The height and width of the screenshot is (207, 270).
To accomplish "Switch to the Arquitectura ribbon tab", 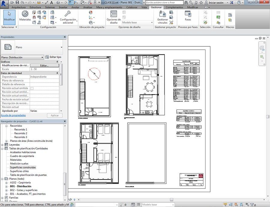I will point(19,7).
